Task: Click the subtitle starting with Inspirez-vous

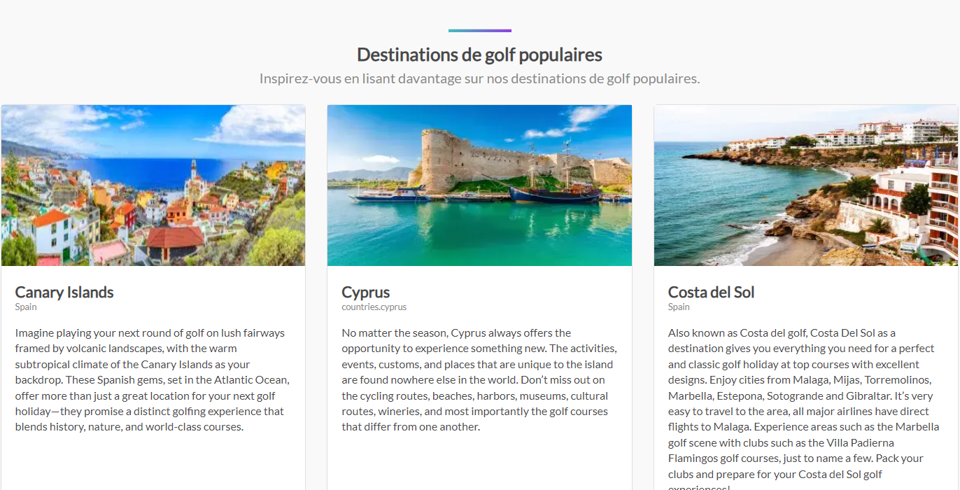Action: click(479, 78)
